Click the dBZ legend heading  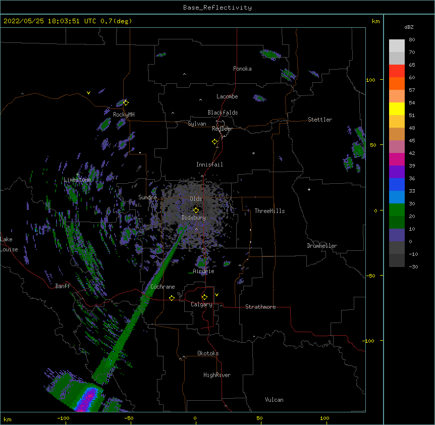pos(409,27)
